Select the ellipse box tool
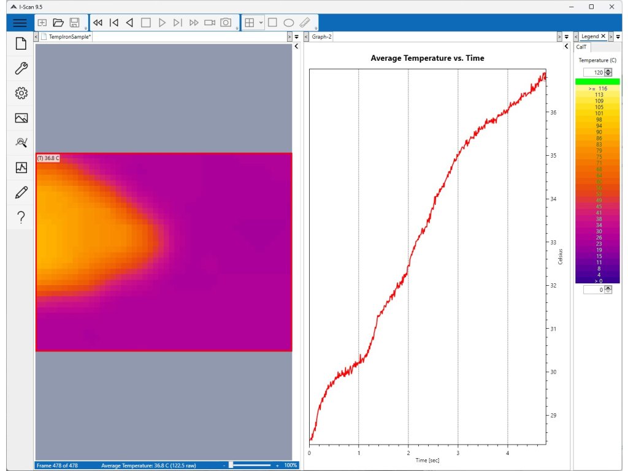This screenshot has height=471, width=628. [x=288, y=23]
